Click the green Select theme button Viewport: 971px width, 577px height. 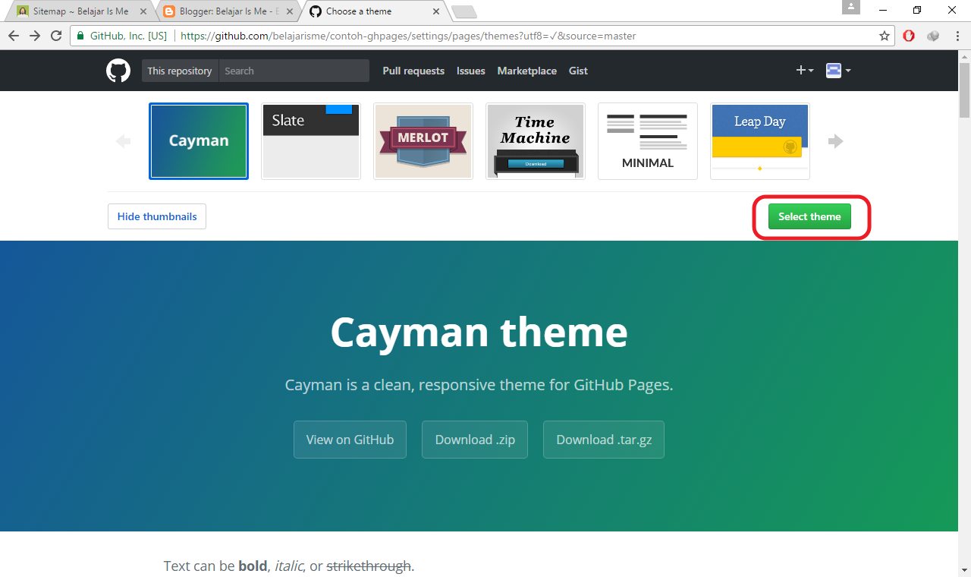click(x=809, y=216)
